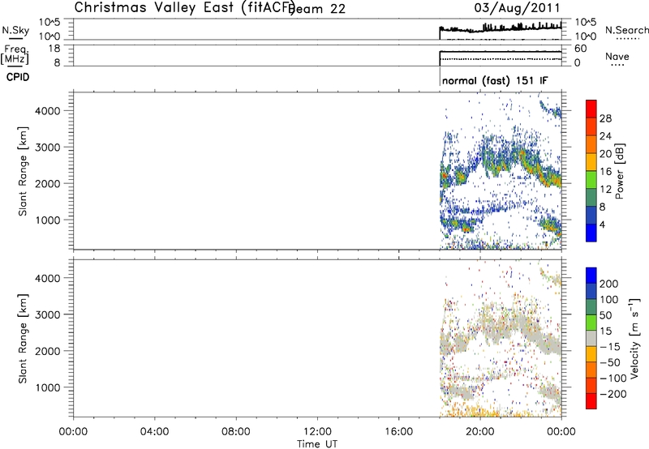
Task: Click the '200' velocity colorbar tick label
Action: click(609, 284)
